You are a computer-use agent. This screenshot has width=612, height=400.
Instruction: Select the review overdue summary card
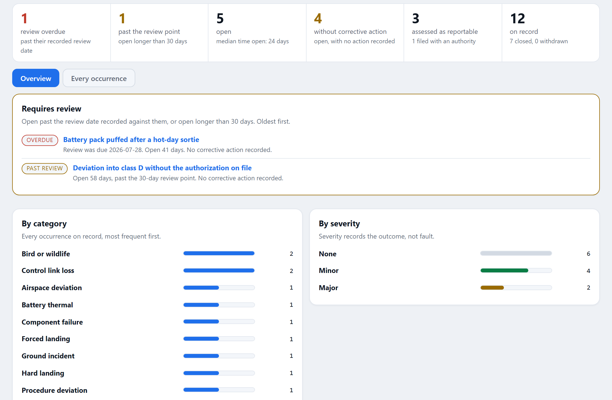[x=62, y=33]
